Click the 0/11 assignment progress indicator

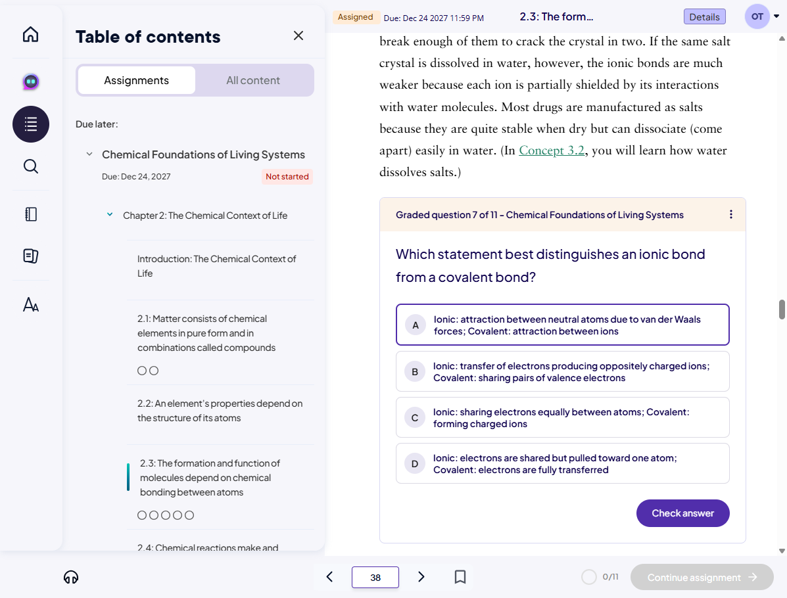(x=600, y=576)
